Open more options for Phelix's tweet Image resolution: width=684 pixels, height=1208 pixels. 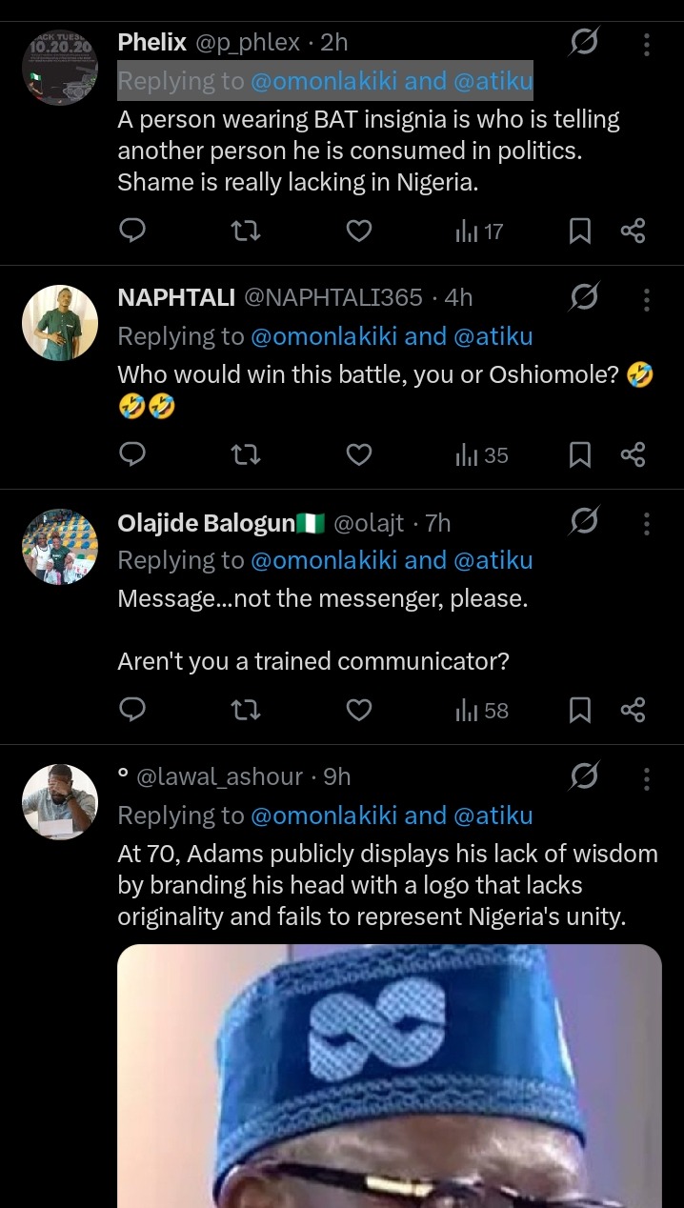point(646,44)
